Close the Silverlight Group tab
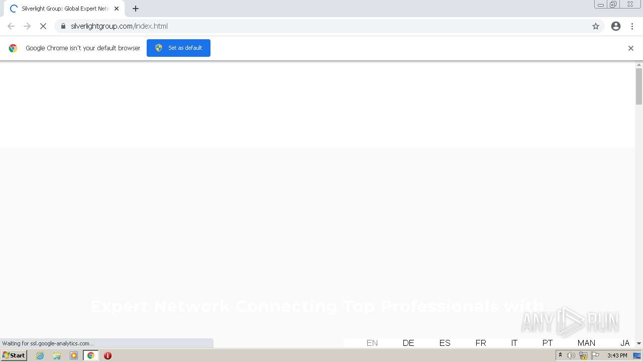This screenshot has width=643, height=362. (x=117, y=9)
